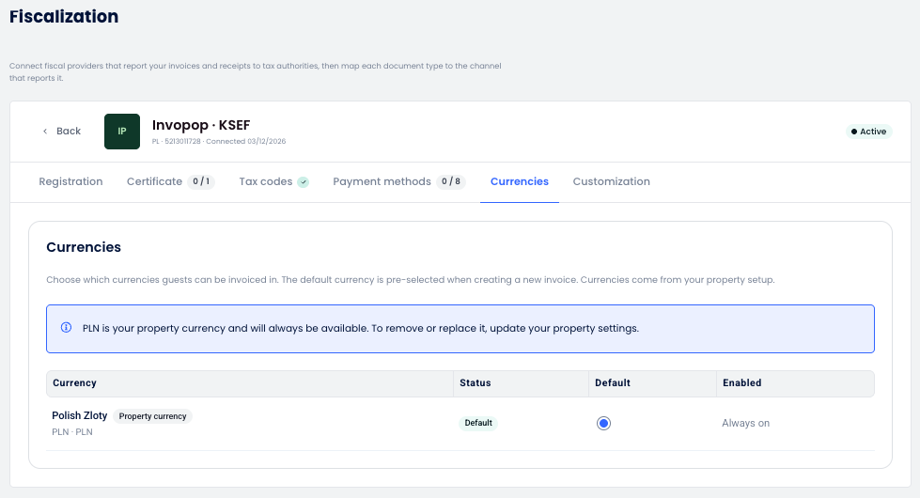Image resolution: width=920 pixels, height=498 pixels.
Task: Click the Always on enabled label
Action: [745, 423]
